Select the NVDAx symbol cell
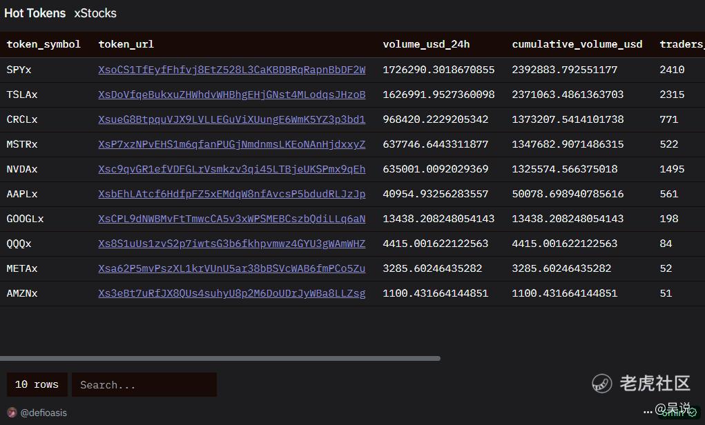Viewport: 705px width, 425px height. 22,169
